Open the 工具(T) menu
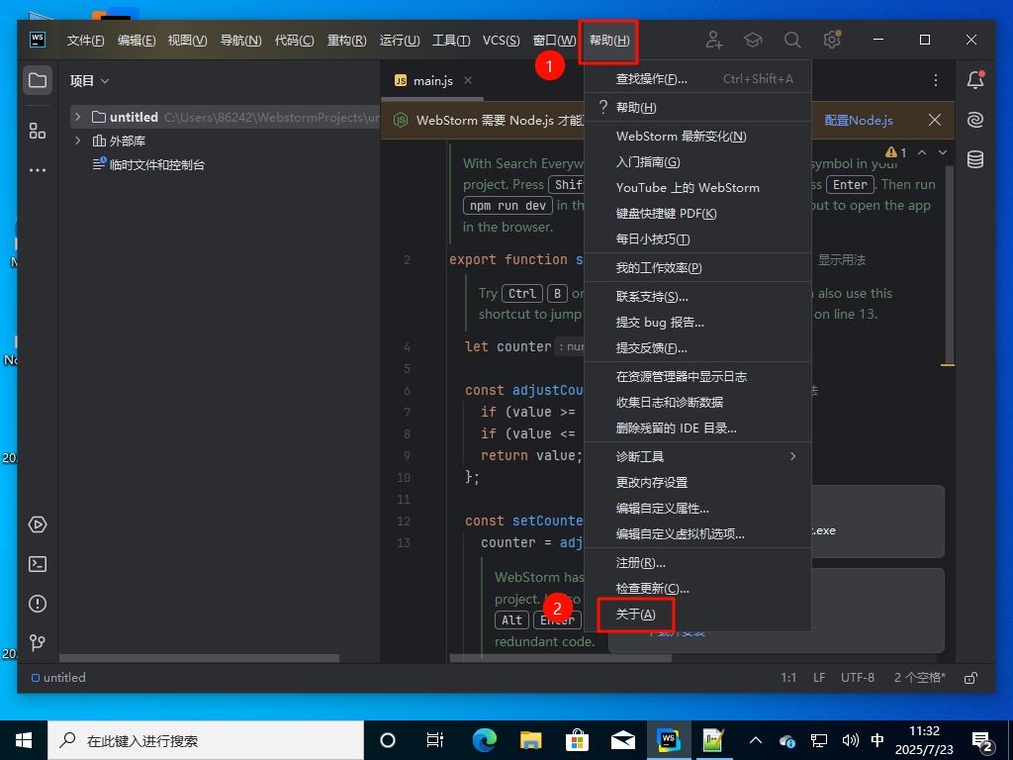Image resolution: width=1013 pixels, height=760 pixels. pos(451,40)
